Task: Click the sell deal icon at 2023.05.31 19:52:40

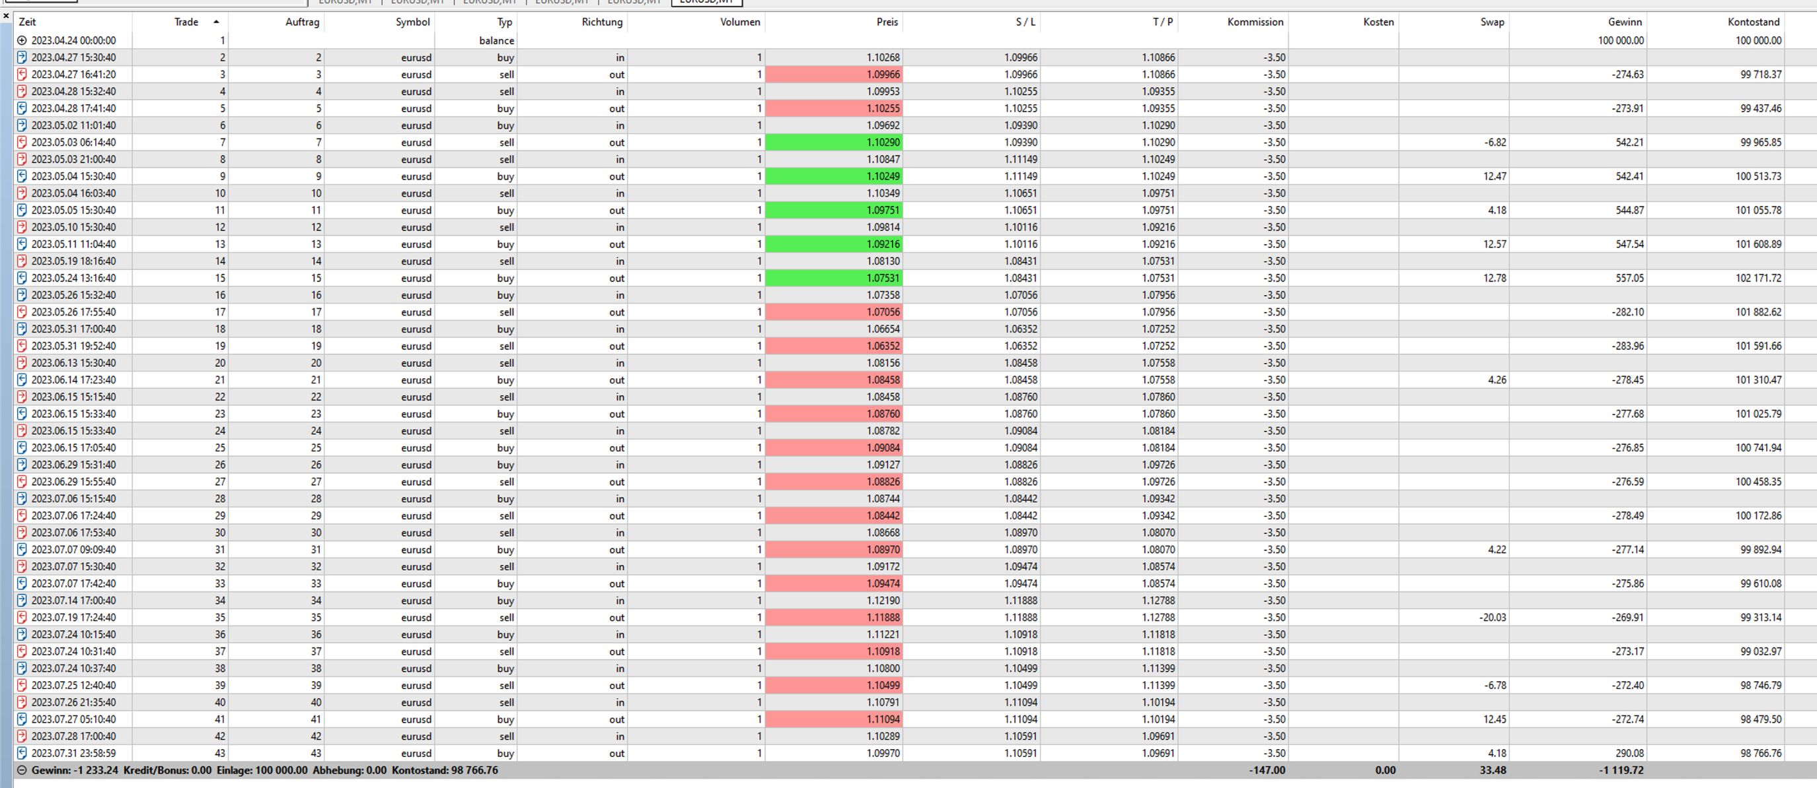Action: pos(22,346)
